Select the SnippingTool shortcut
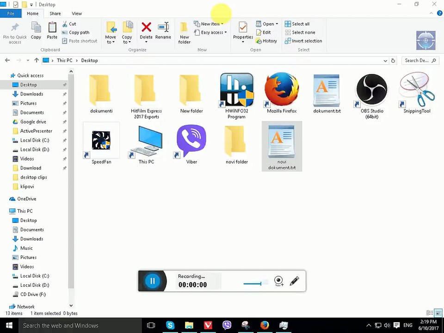Viewport: 444px width, 333px height. click(x=417, y=93)
